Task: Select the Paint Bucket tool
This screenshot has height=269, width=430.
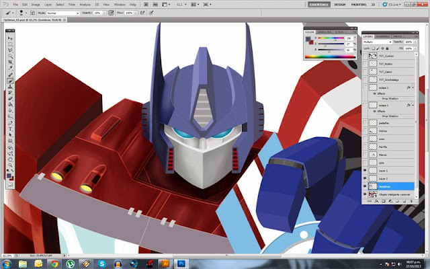Action: (x=10, y=105)
